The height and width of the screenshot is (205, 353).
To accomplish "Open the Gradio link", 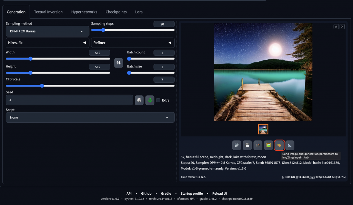I will pos(166,194).
